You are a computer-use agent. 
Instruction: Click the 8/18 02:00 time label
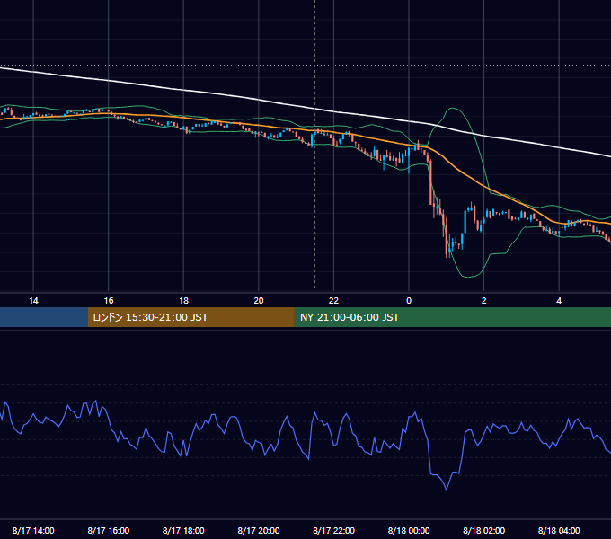tap(483, 530)
